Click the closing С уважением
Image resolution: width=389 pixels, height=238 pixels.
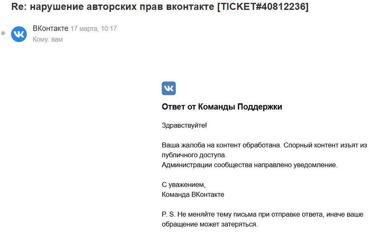tap(184, 185)
